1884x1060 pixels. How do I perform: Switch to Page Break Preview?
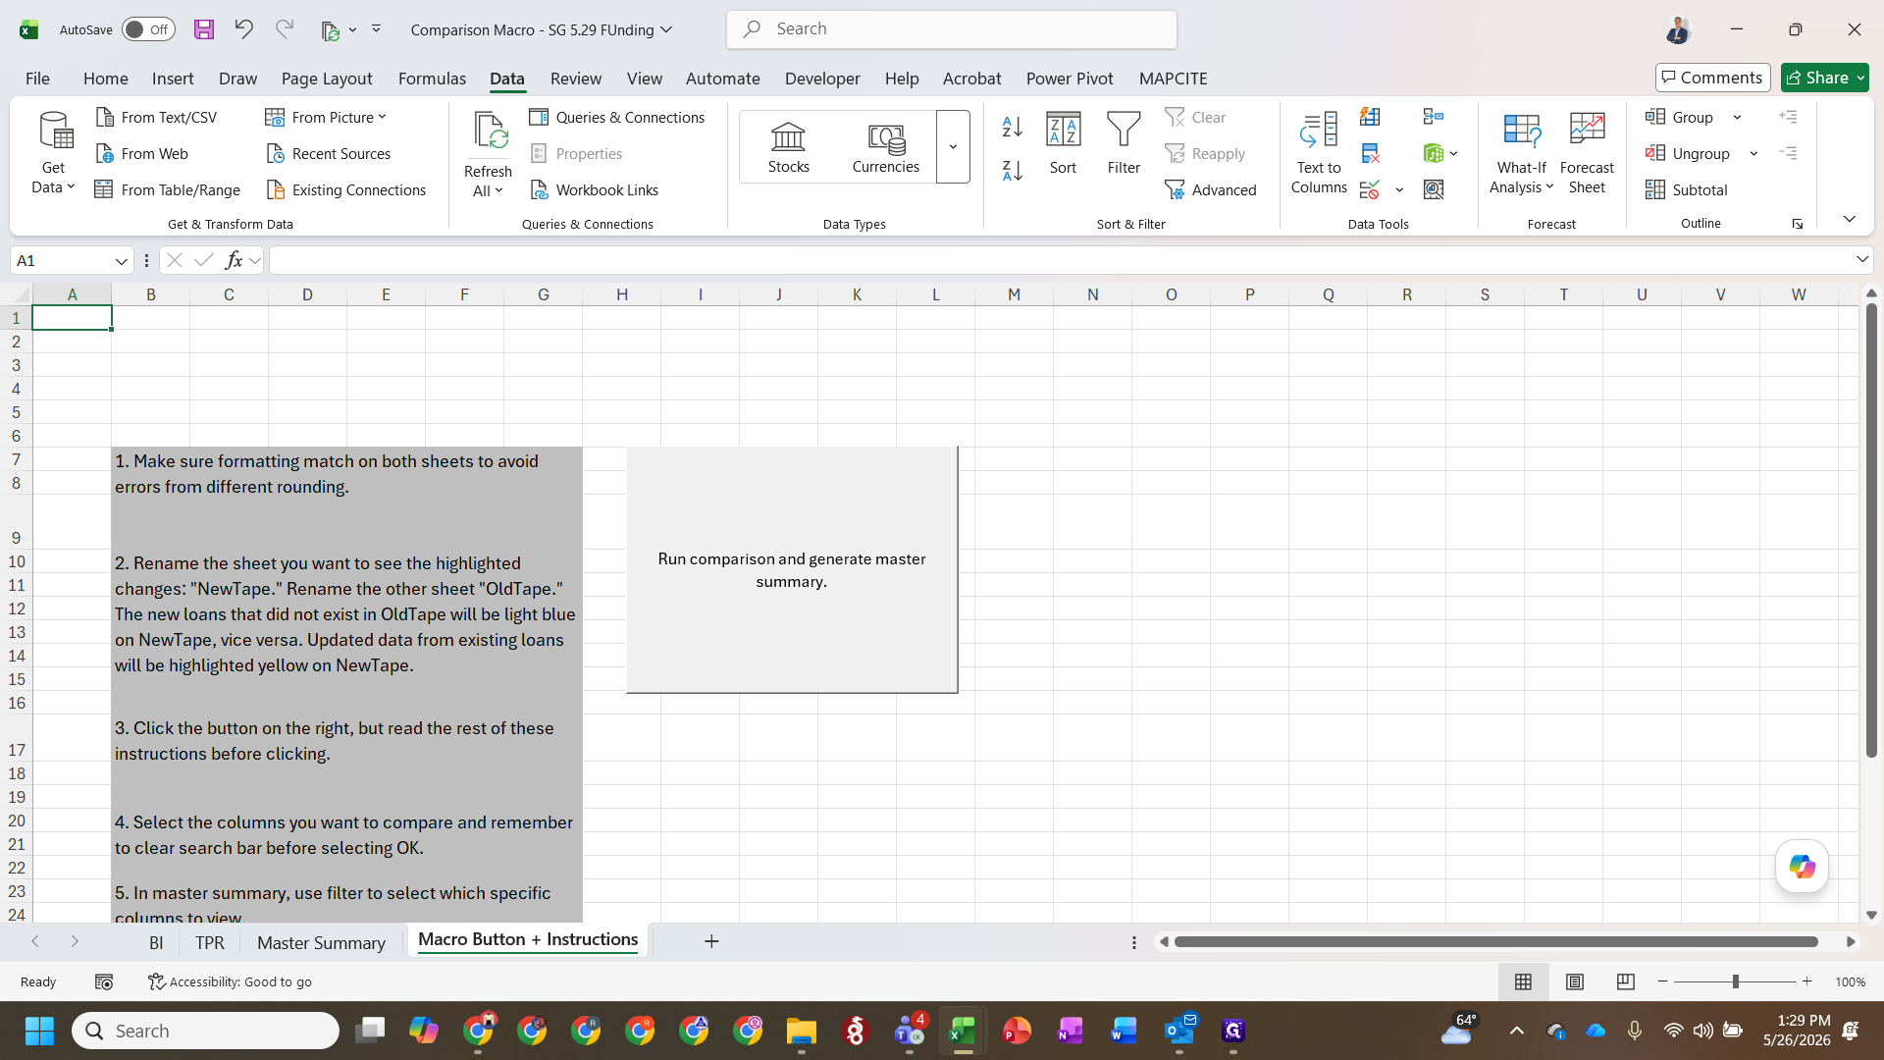[x=1625, y=981]
